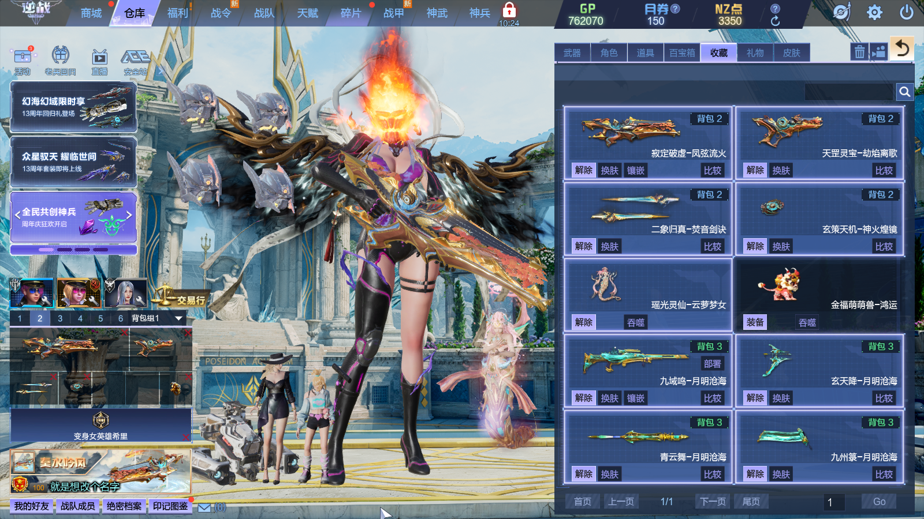Select the 瑶光灵仙-云萝梦女 pet icon
Screen dimensions: 924x519
[605, 284]
